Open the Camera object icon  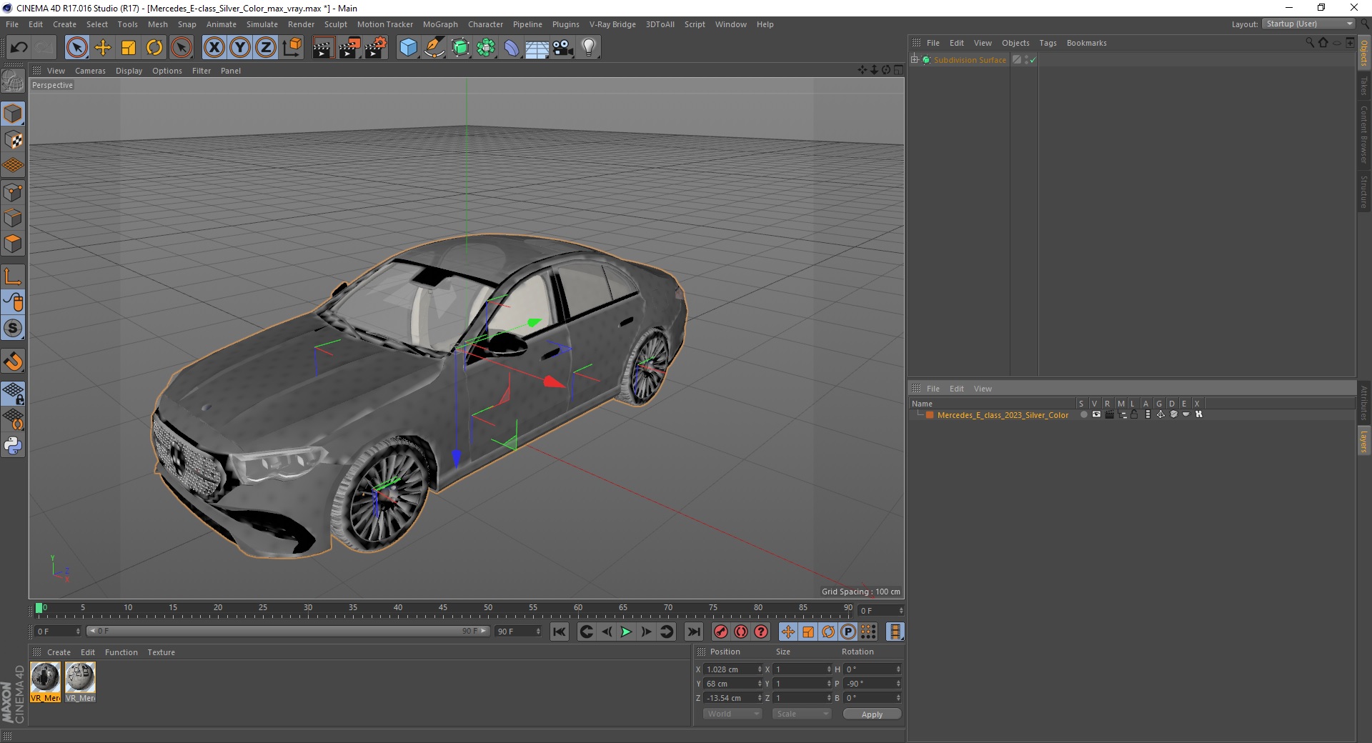563,48
